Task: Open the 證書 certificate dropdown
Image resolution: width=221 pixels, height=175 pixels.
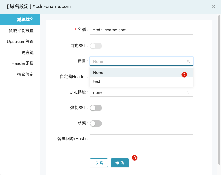Action: [x=141, y=61]
